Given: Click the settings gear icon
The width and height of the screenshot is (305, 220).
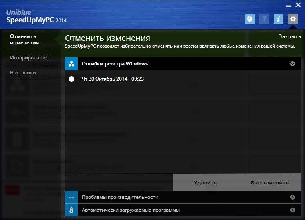Looking at the screenshot, I should [x=293, y=19].
